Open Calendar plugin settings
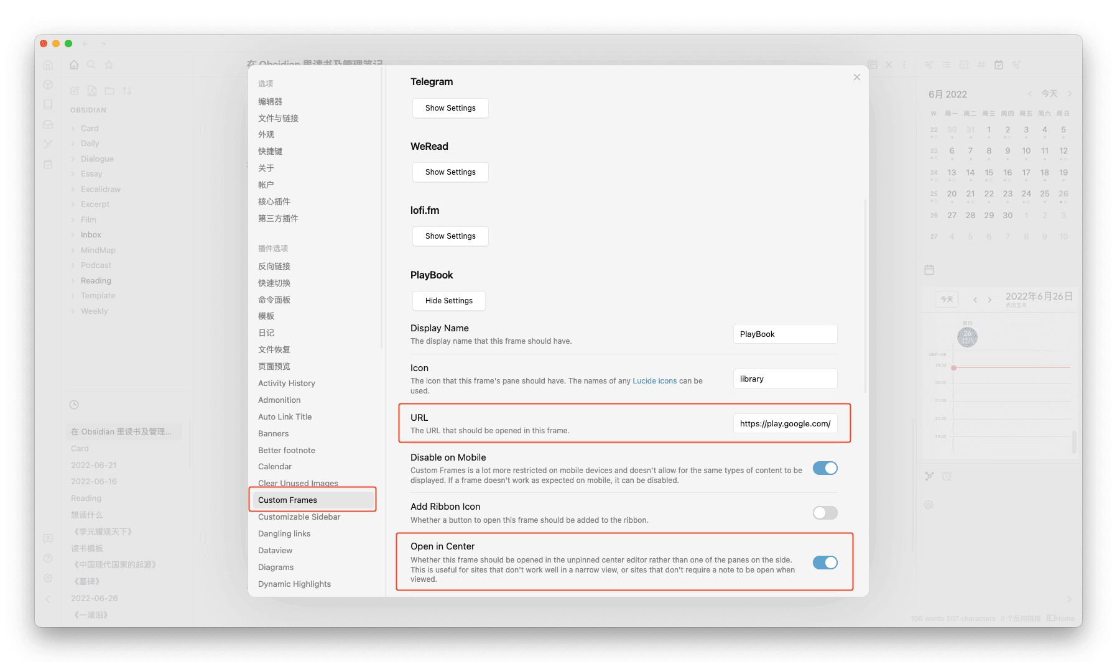The width and height of the screenshot is (1117, 662). point(274,466)
